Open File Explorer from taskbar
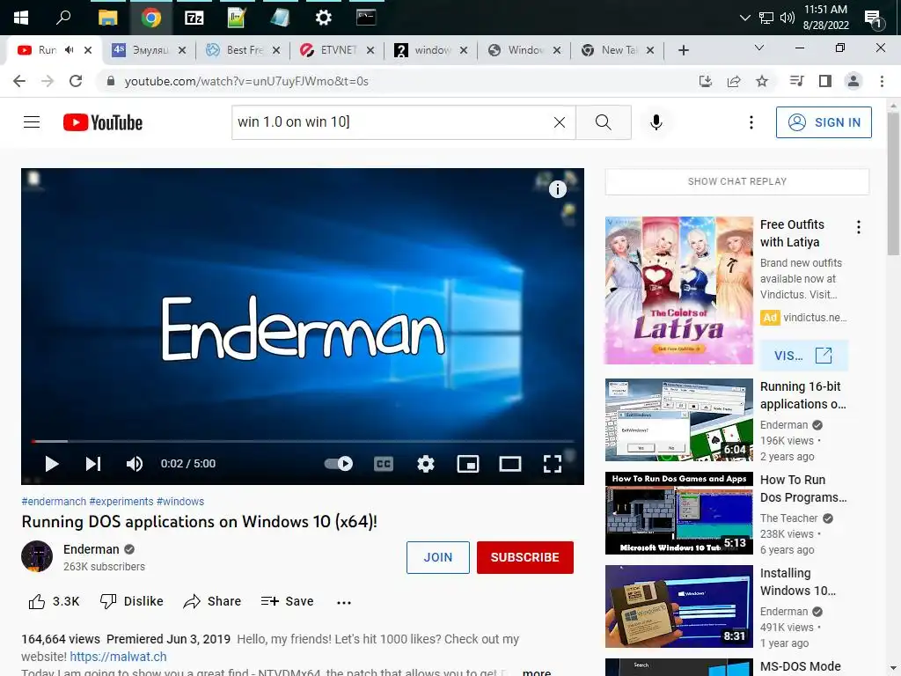The height and width of the screenshot is (676, 901). [x=107, y=18]
